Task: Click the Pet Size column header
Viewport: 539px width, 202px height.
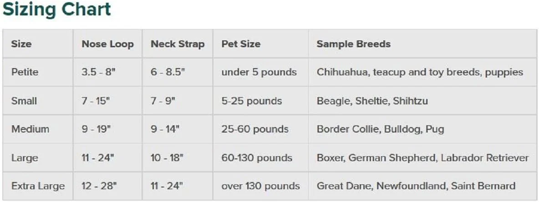Action: 241,44
